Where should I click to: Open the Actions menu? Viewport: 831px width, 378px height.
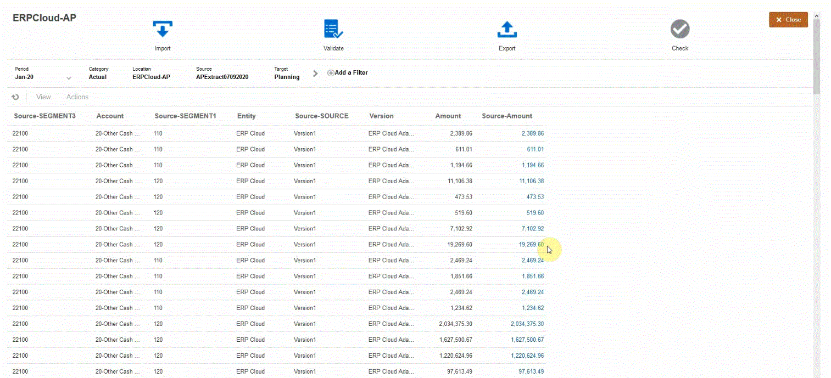click(x=77, y=97)
